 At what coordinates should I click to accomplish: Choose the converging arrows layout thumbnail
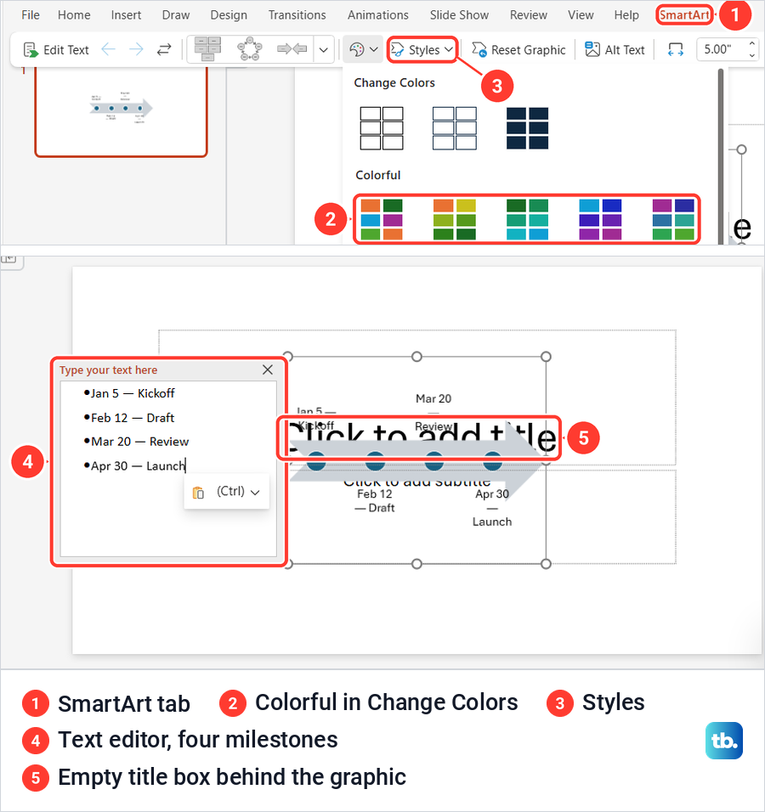292,49
